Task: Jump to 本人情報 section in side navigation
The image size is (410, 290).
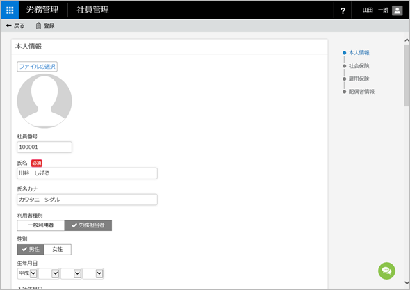Action: tap(359, 53)
